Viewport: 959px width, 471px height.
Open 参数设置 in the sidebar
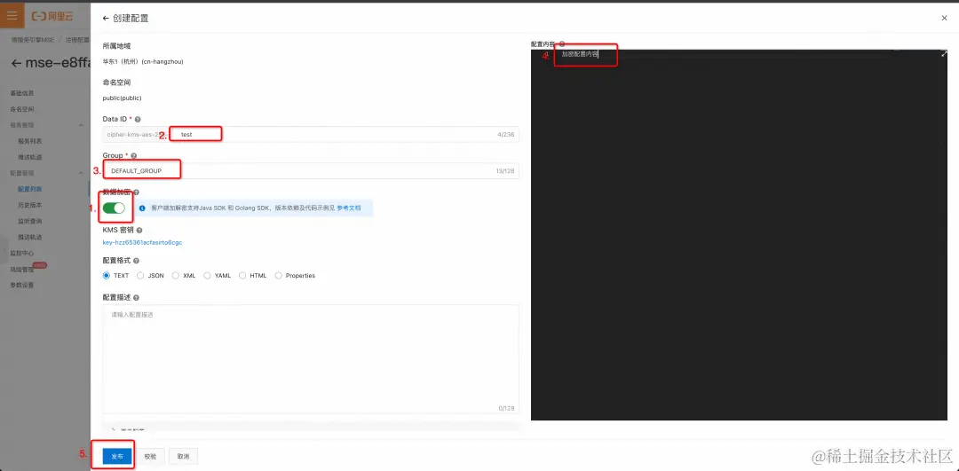(22, 286)
